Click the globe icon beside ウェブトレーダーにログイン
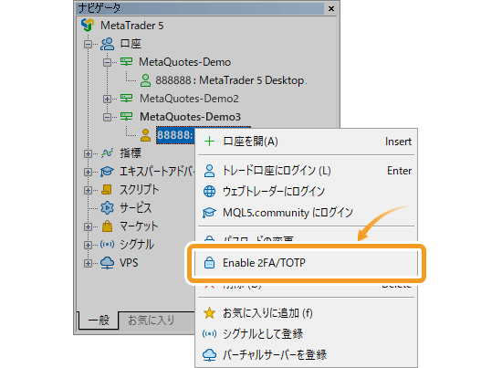 (209, 192)
